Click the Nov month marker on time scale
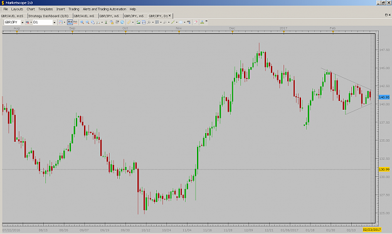 click(x=179, y=28)
